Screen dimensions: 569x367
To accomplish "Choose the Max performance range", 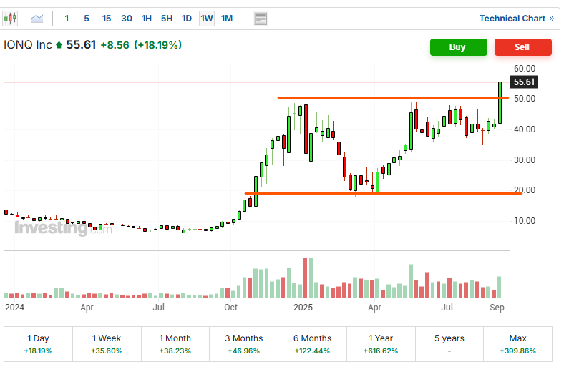I will click(x=518, y=344).
